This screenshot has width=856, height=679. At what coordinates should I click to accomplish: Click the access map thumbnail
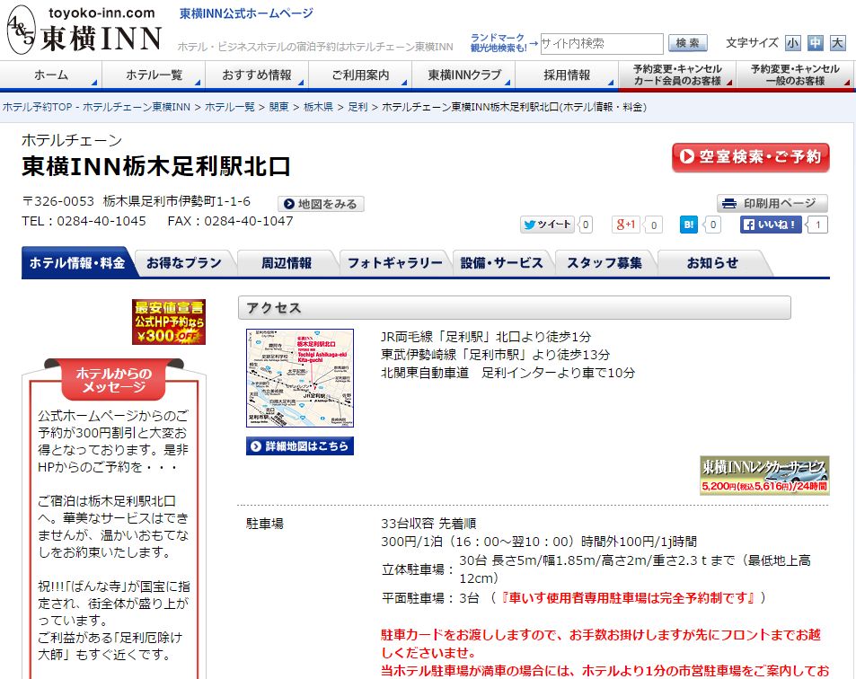click(x=300, y=378)
